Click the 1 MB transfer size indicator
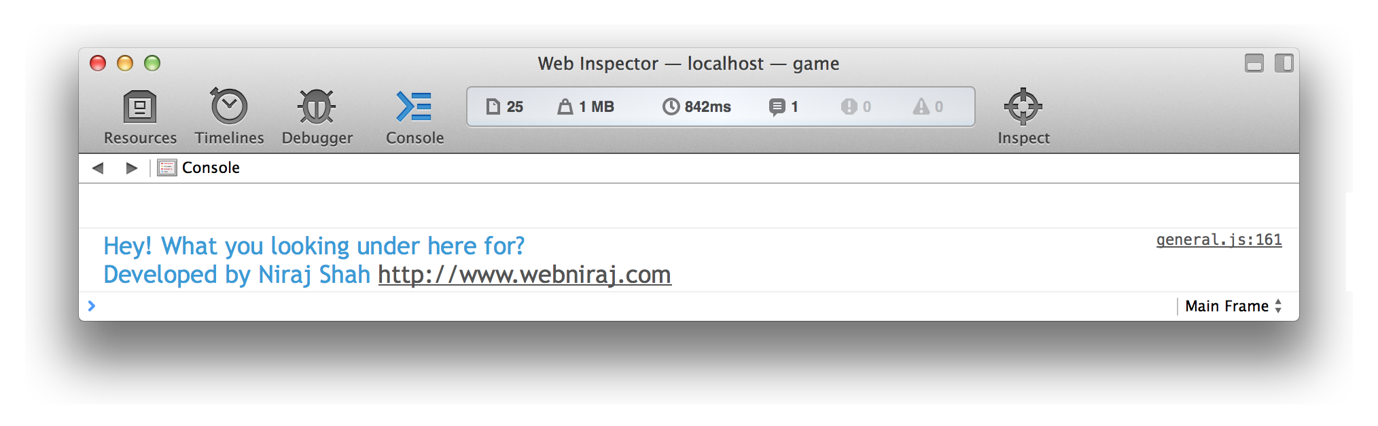 point(586,106)
